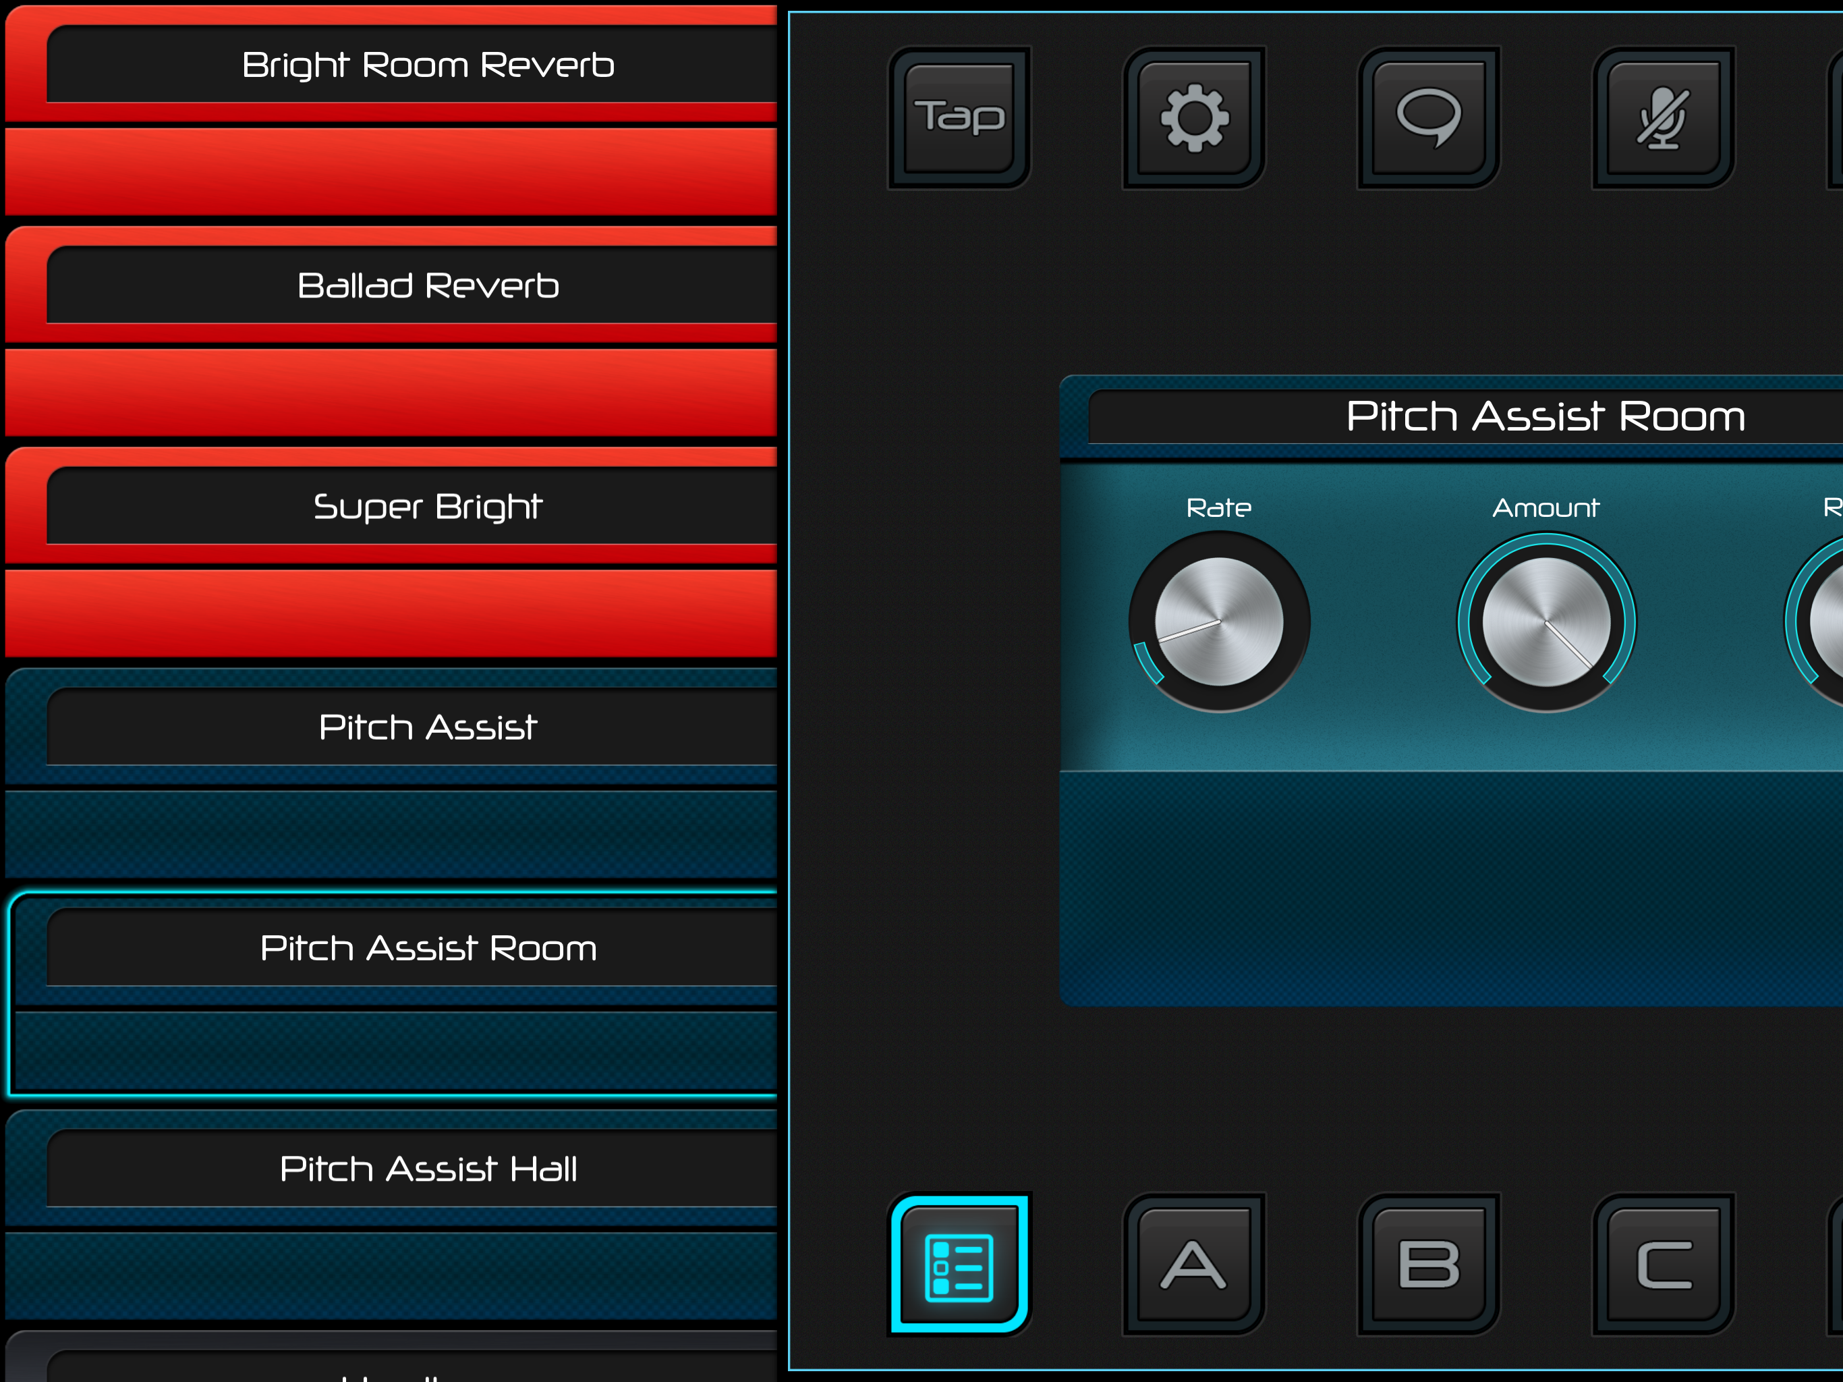The height and width of the screenshot is (1382, 1843).
Task: Pick the Pitch Assist Hall preset
Action: (x=428, y=1169)
